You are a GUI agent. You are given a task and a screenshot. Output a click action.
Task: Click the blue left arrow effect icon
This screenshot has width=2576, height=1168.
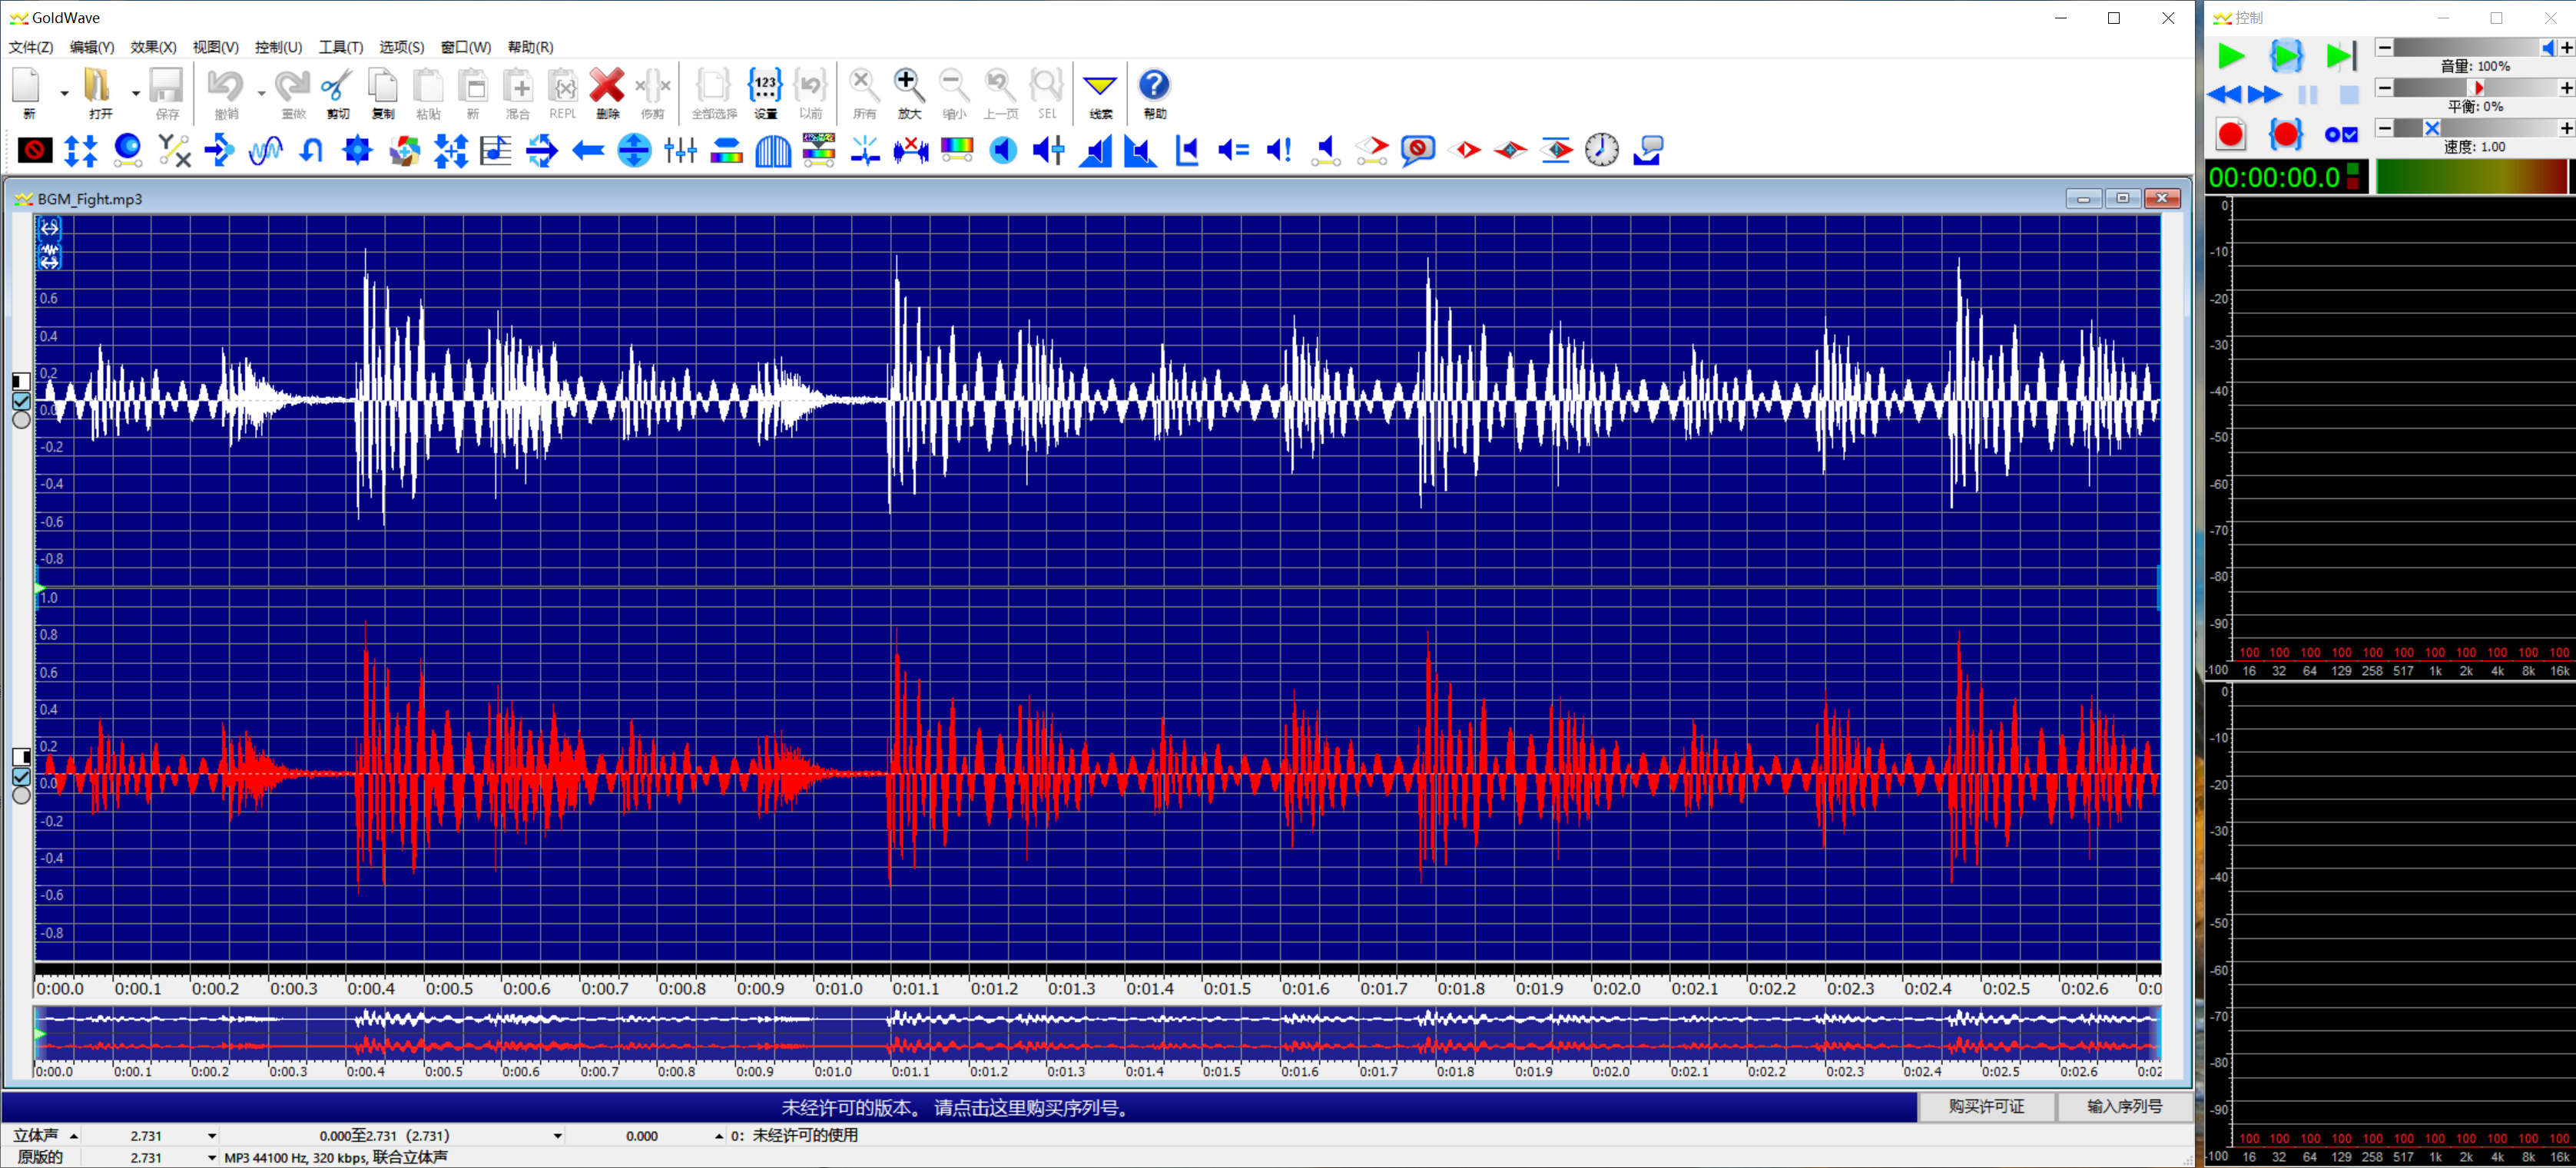pos(588,151)
